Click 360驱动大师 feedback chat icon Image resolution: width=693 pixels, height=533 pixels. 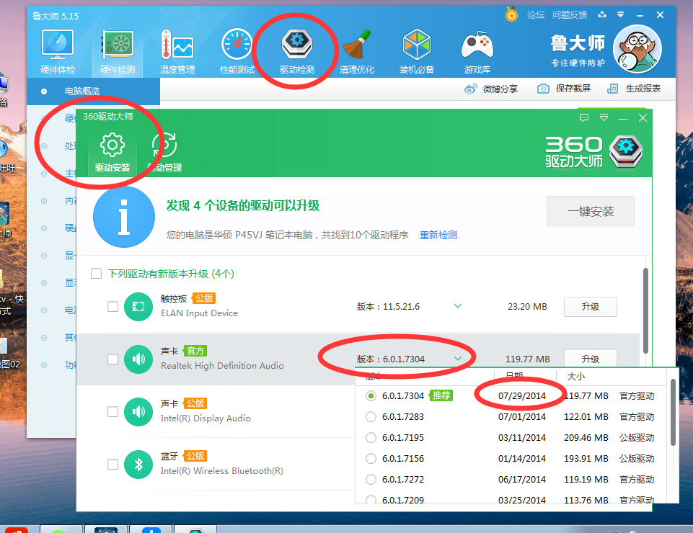584,118
